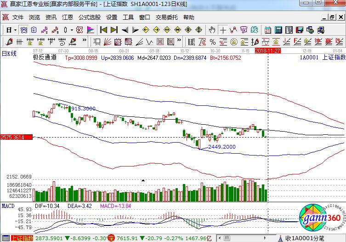
Task: Expand the 日 period dropdown arrow
Action: [15, 30]
